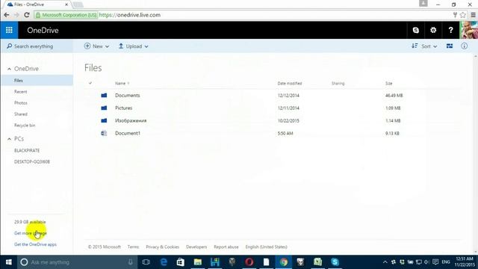Open Task View on the taskbar
Screen dimensions: 478x269
[146, 262]
